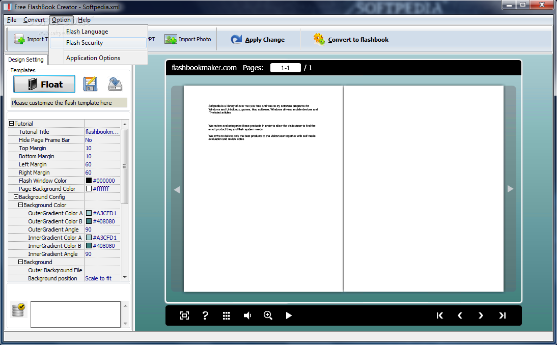Open the Background position Scale to fit value
Image resolution: width=557 pixels, height=345 pixels.
pyautogui.click(x=102, y=279)
